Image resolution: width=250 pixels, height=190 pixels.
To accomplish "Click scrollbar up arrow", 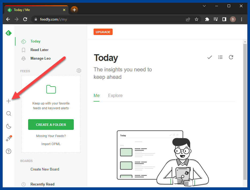I will (x=245, y=42).
